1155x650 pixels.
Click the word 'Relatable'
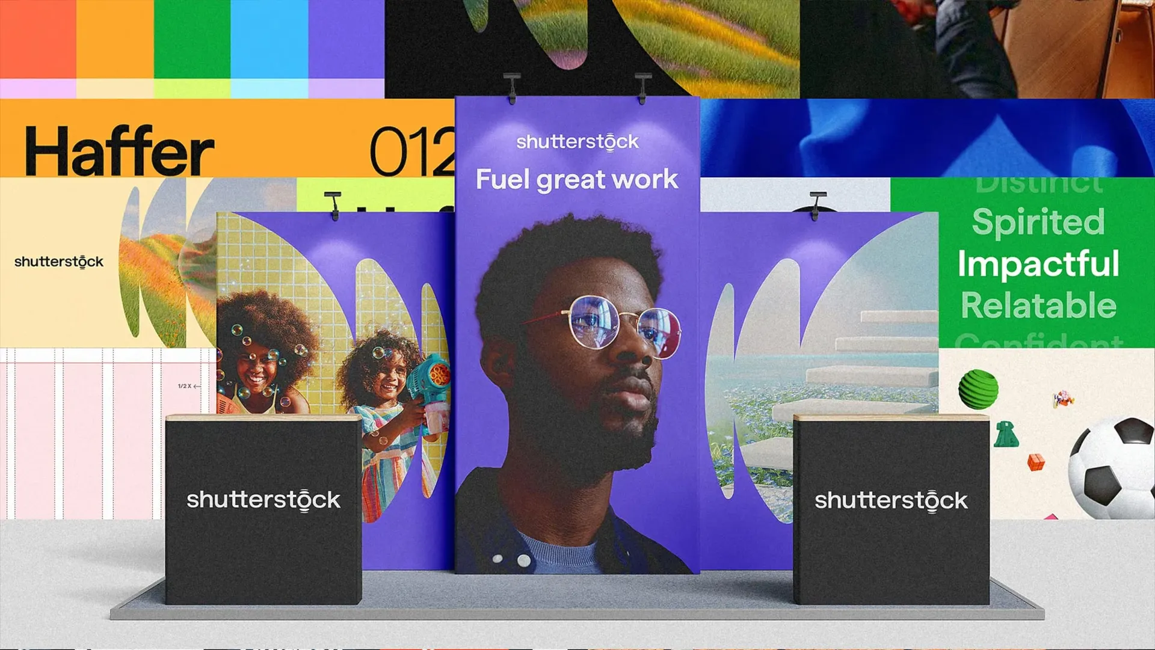coord(1038,305)
